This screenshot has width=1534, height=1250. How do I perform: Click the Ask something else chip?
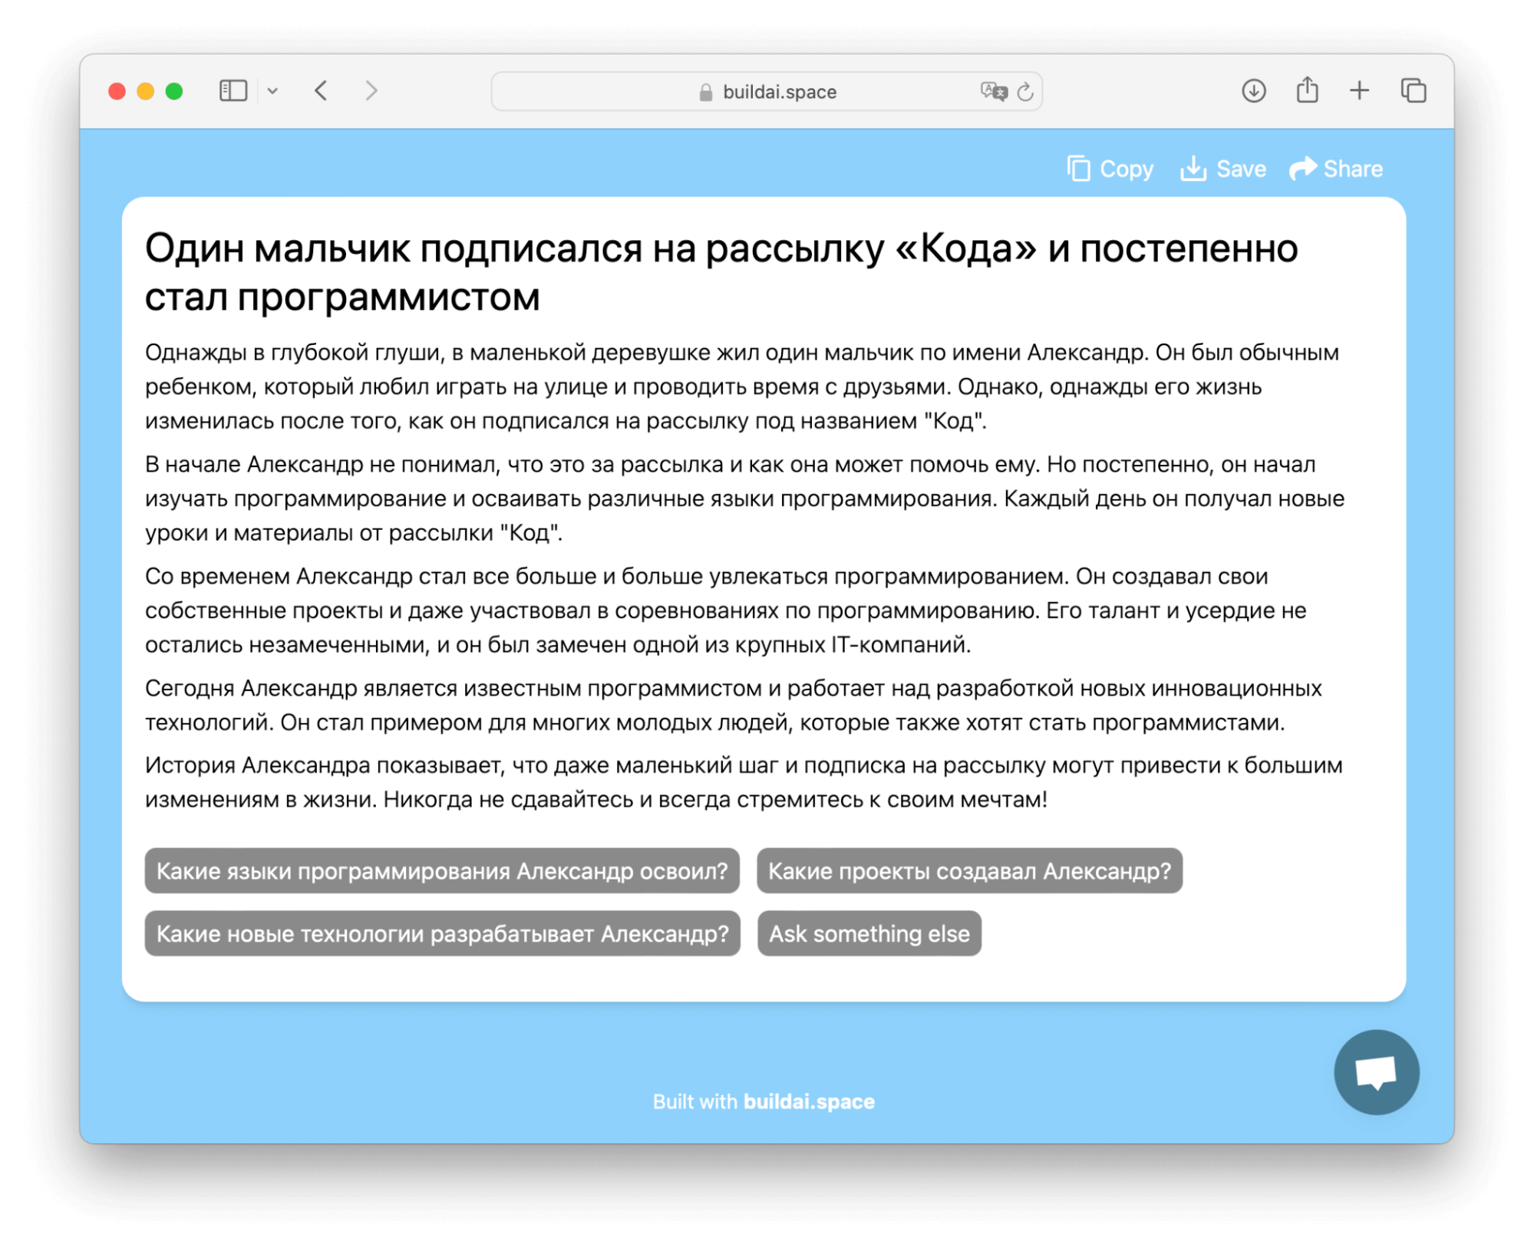pos(869,933)
